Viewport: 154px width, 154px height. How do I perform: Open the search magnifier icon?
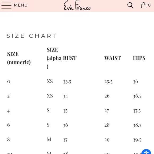130,5
